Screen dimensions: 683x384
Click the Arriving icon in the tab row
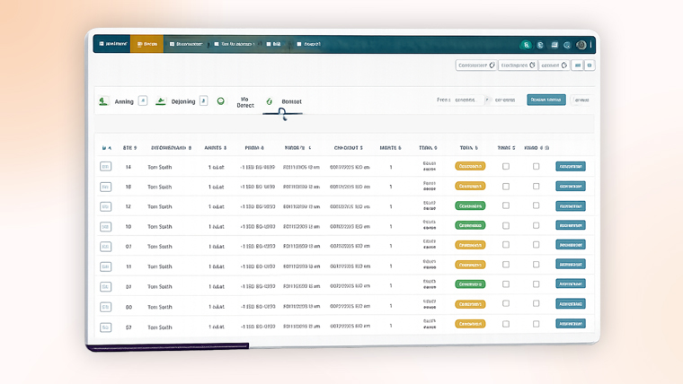coord(103,101)
